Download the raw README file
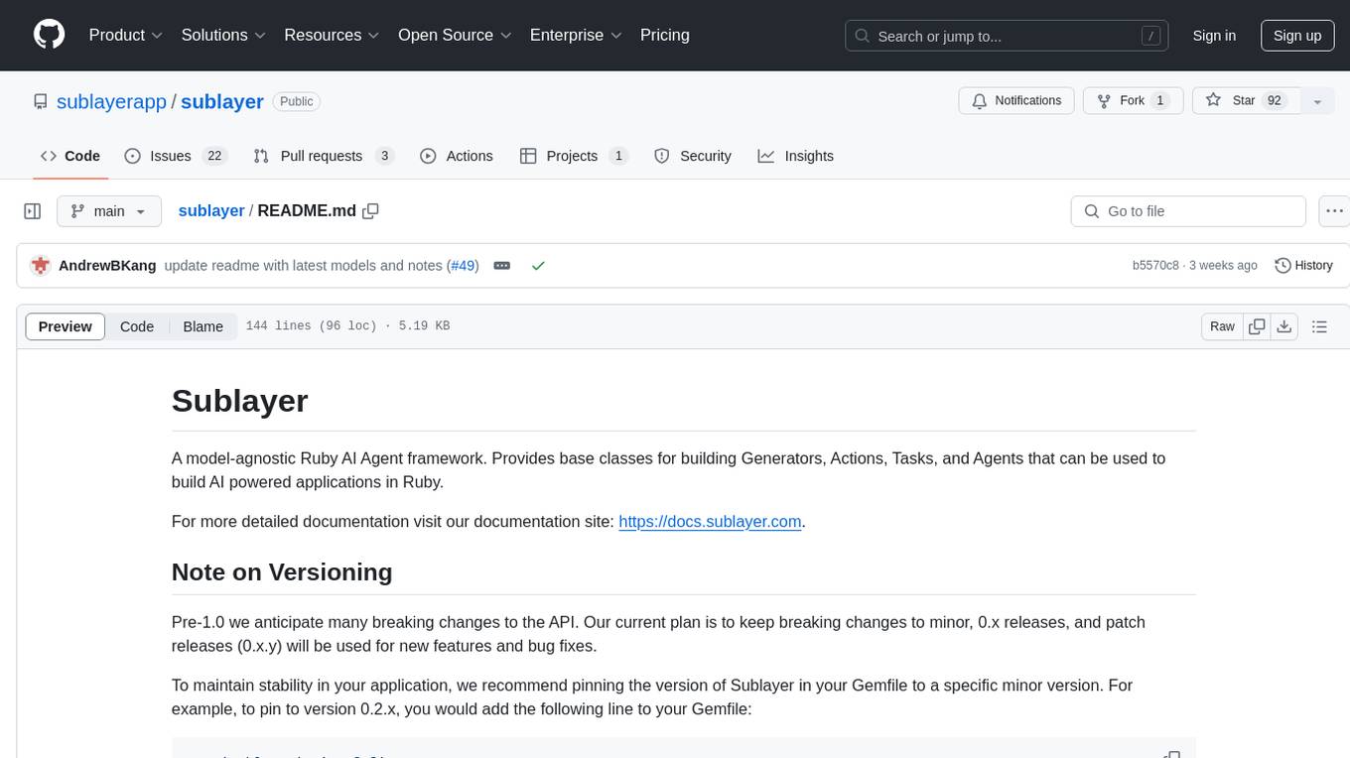Viewport: 1350px width, 758px height. pos(1284,326)
